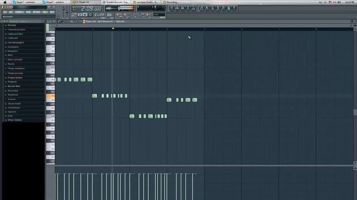
Task: Expand the Misc folder
Action: 10,55
